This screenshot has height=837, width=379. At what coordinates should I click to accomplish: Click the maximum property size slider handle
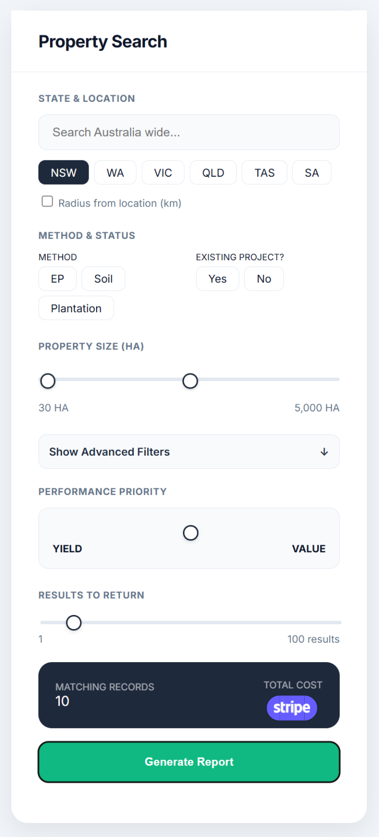pyautogui.click(x=190, y=381)
